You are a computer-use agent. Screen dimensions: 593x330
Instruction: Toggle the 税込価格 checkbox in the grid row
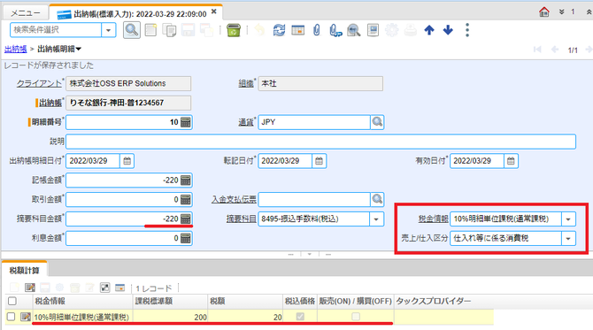click(x=300, y=317)
